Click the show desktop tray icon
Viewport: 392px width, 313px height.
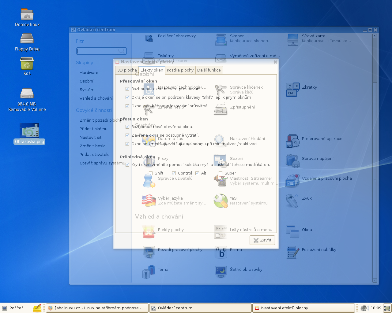pyautogui.click(x=387, y=308)
